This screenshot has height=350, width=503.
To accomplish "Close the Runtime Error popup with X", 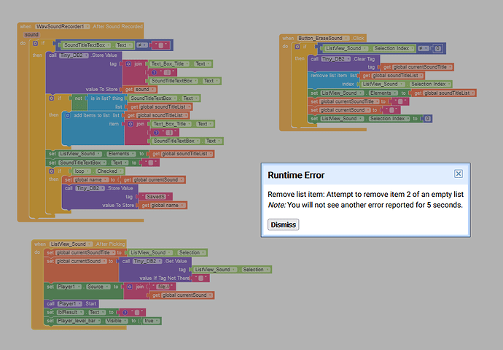I will (x=458, y=174).
